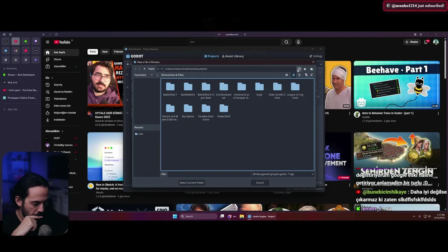The image size is (448, 252).
Task: Open Photopea tab in Arc sidebar
Action: 21,98
